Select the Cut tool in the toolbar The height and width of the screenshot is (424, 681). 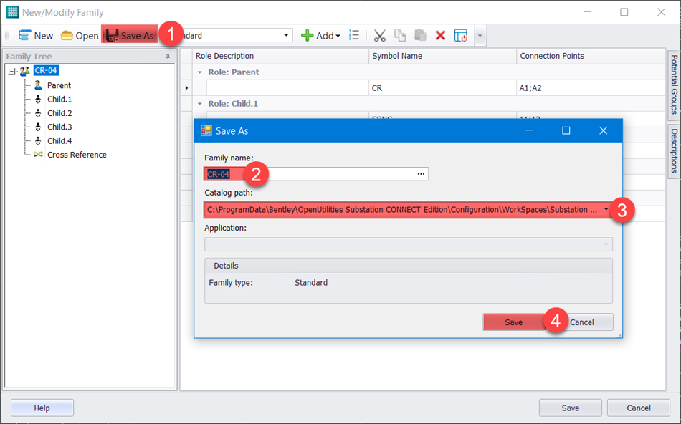378,35
